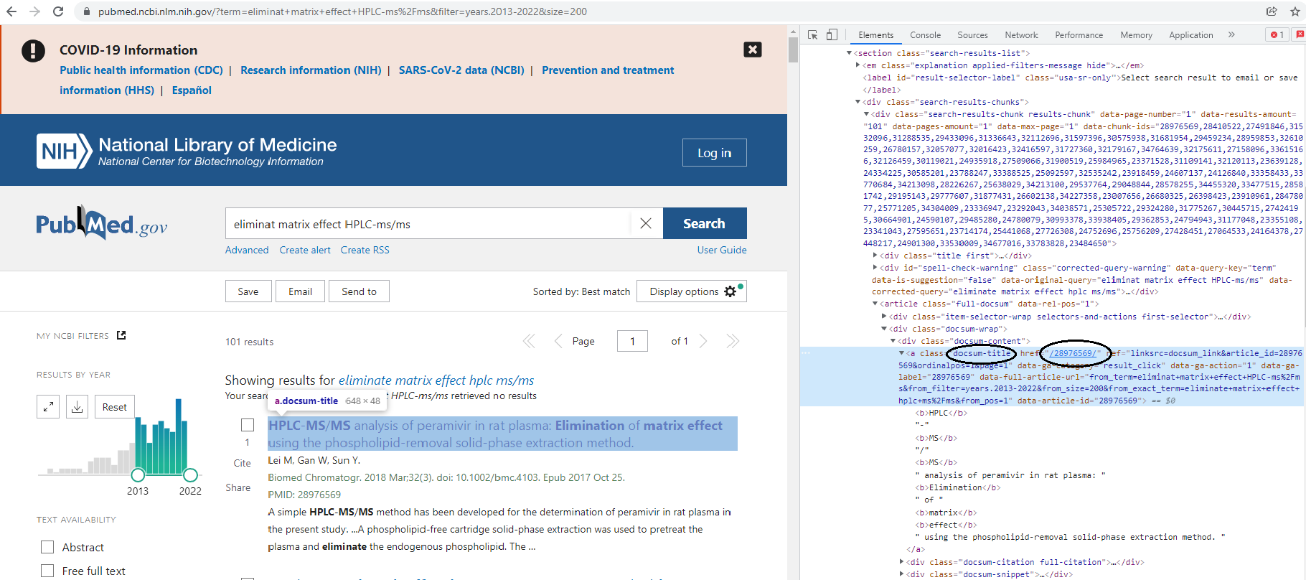This screenshot has width=1306, height=580.
Task: Click the Create alert link
Action: click(305, 250)
